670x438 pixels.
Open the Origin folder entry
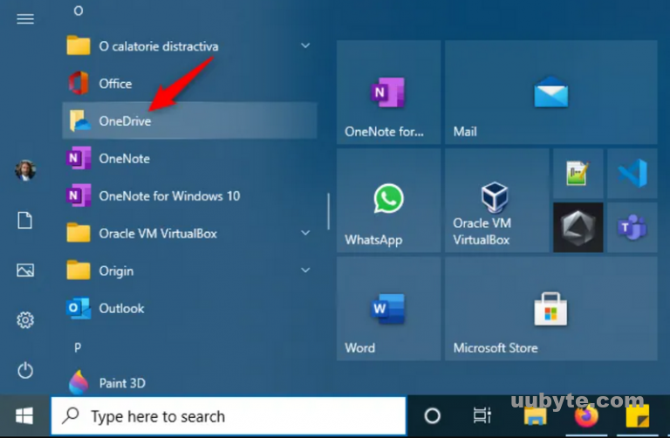point(189,270)
